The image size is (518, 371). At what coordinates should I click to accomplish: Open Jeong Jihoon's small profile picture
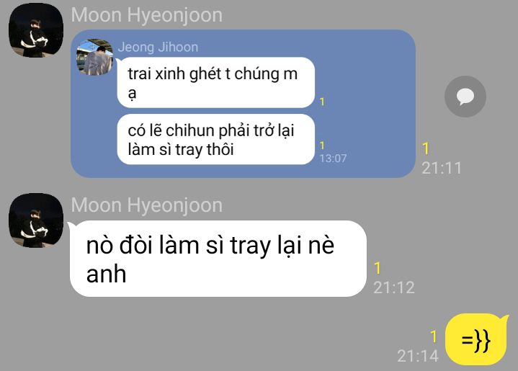coord(94,57)
